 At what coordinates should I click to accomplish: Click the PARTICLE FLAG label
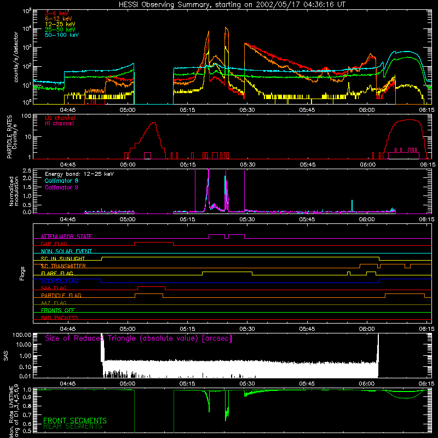coord(61,295)
